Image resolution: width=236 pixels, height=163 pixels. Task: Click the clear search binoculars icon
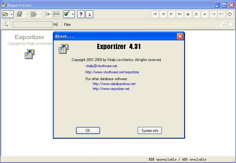[56, 24]
